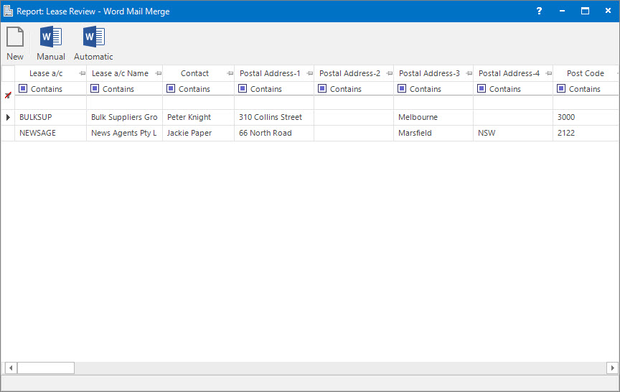
Task: Select the BULKSUP lease account cell
Action: (51, 118)
